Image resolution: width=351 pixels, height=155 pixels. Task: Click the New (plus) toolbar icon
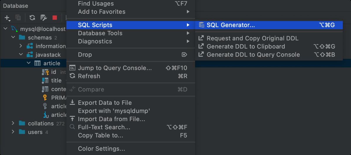[x=7, y=18]
